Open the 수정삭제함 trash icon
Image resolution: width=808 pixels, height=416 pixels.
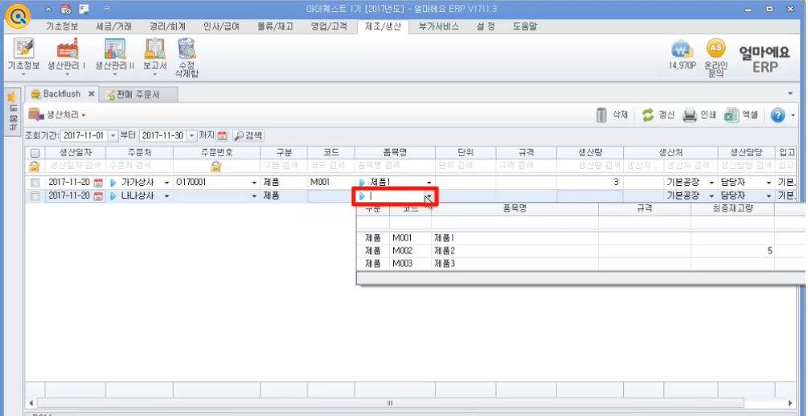tap(187, 49)
